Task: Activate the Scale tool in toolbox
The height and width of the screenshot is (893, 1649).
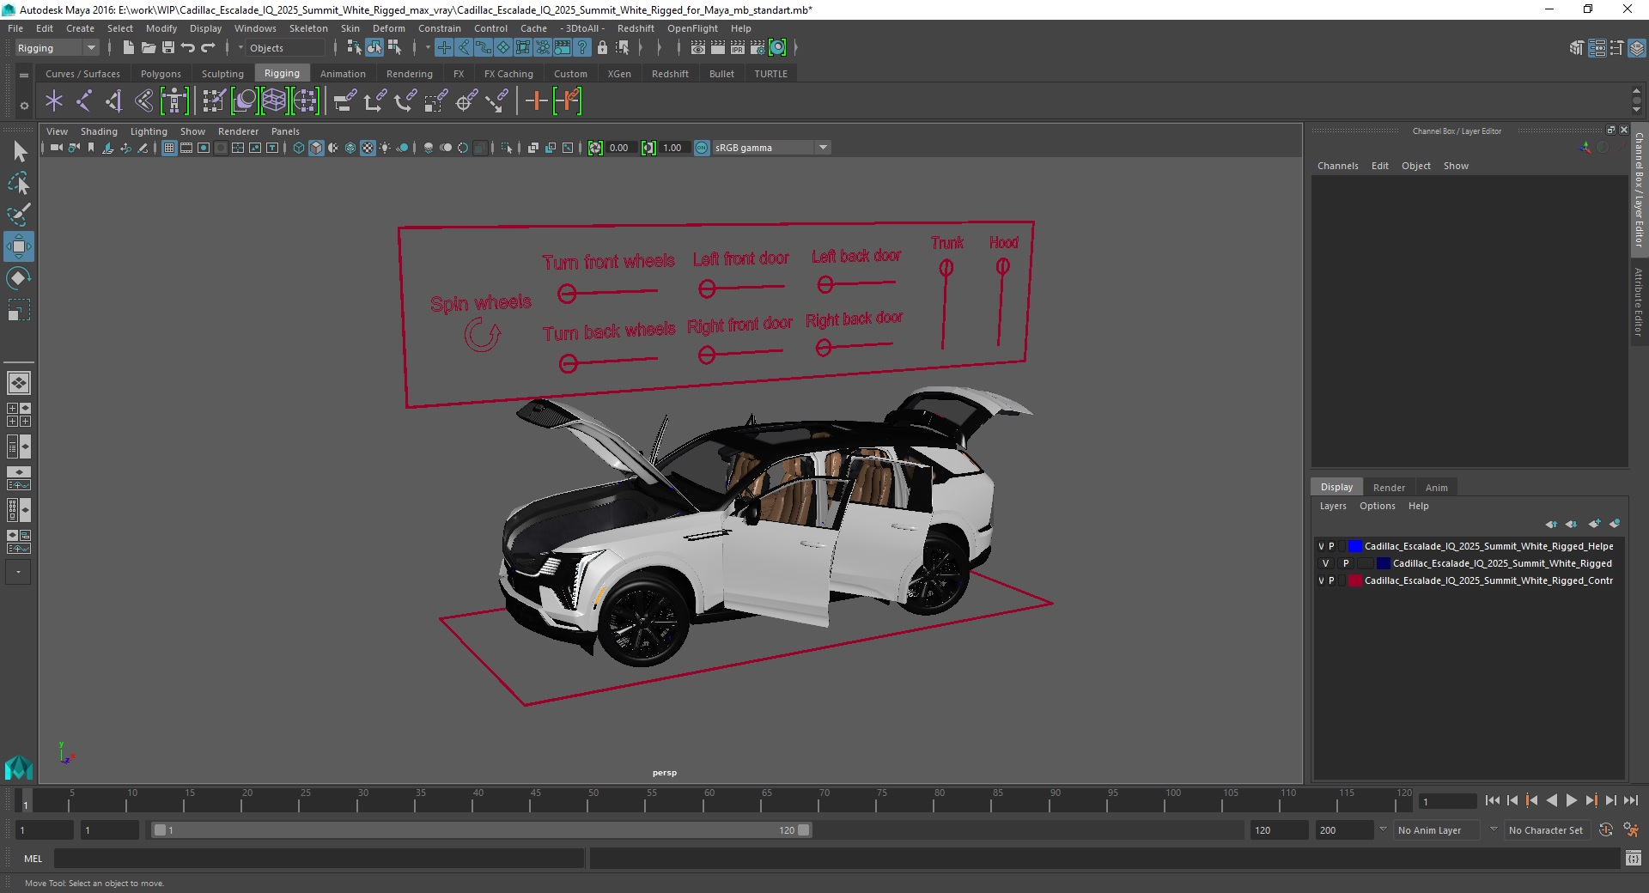Action: [19, 309]
